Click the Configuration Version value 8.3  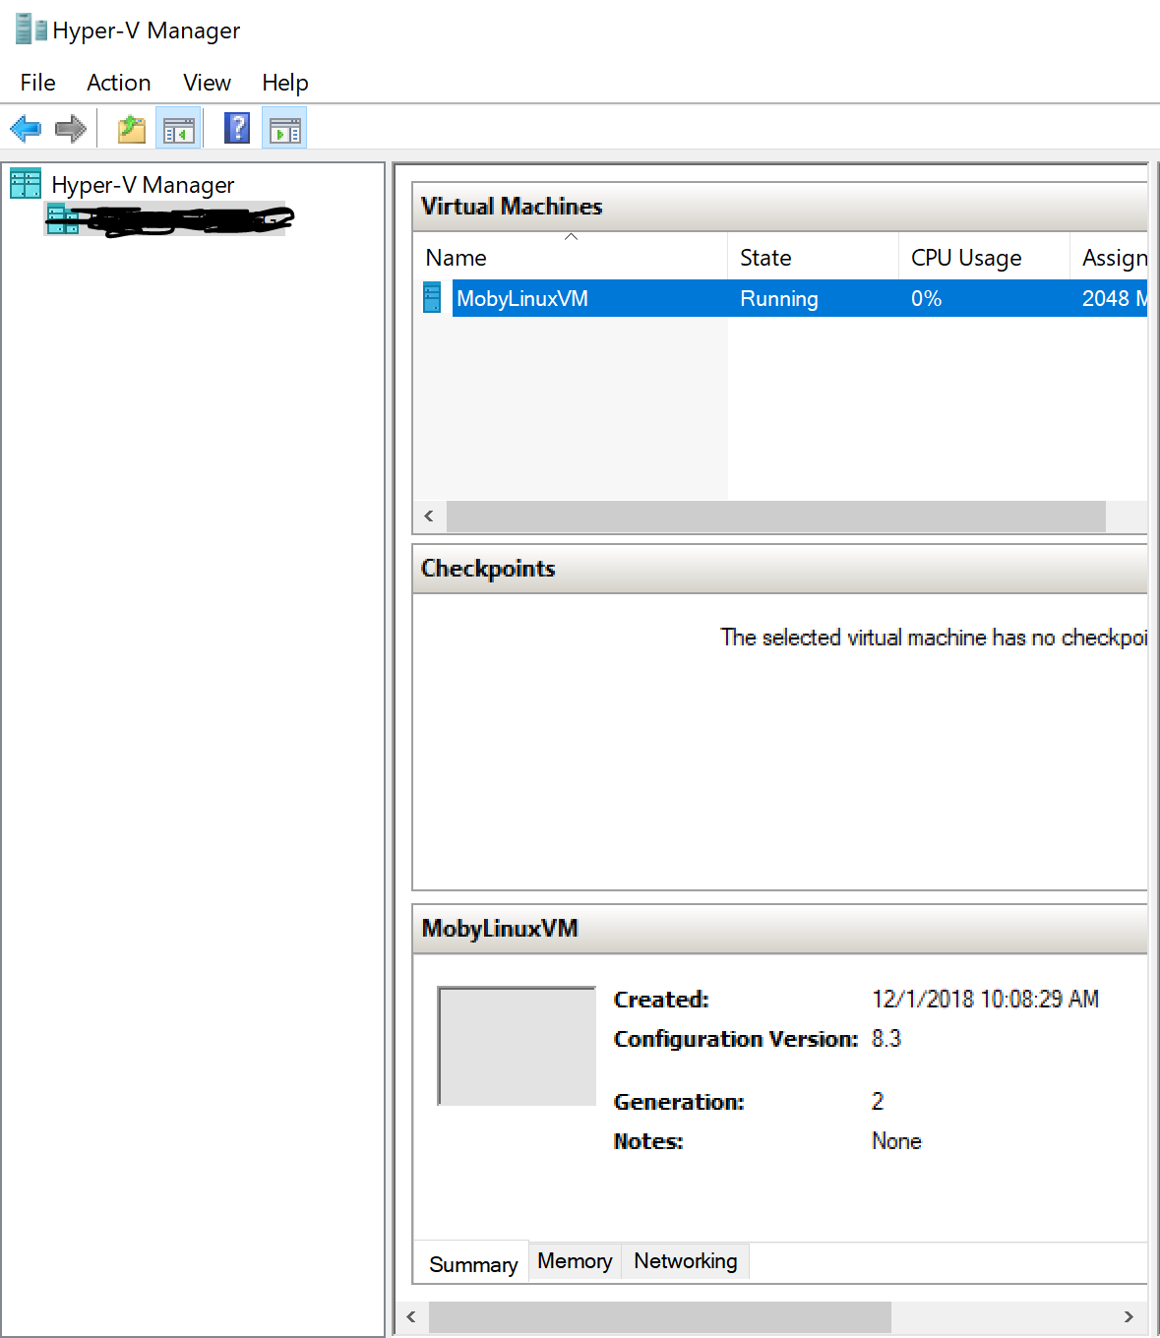(886, 1038)
